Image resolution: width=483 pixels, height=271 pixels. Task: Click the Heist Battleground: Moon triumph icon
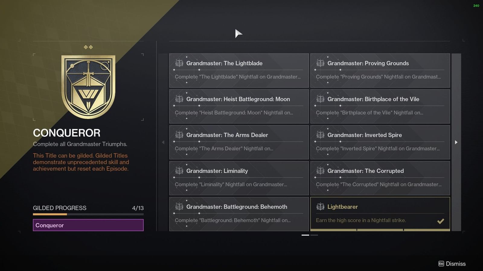(179, 99)
